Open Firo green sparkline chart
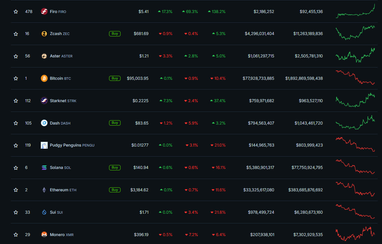382x244 pixels. pos(355,12)
